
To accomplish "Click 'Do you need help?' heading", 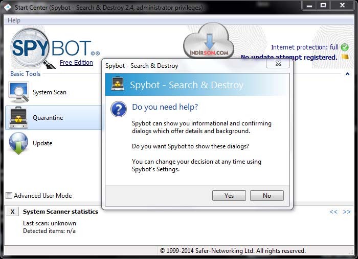I will 165,107.
